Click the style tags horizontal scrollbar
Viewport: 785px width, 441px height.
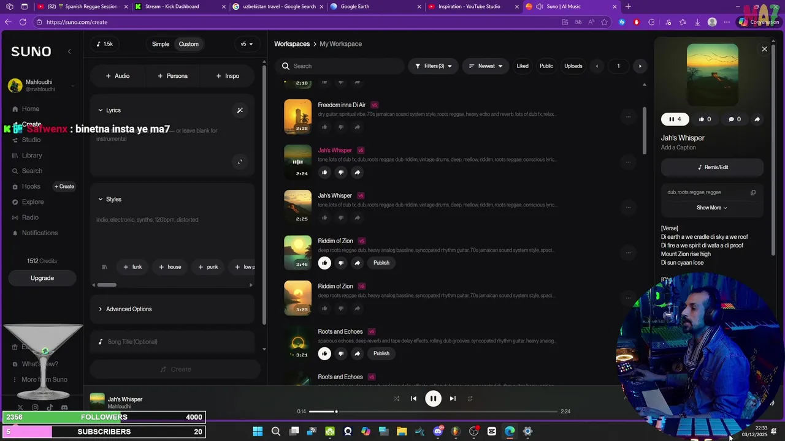pyautogui.click(x=107, y=285)
